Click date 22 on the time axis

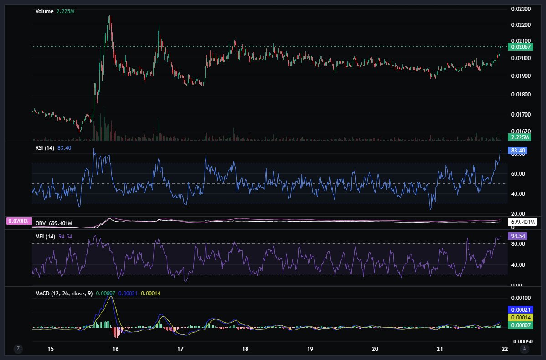click(505, 349)
